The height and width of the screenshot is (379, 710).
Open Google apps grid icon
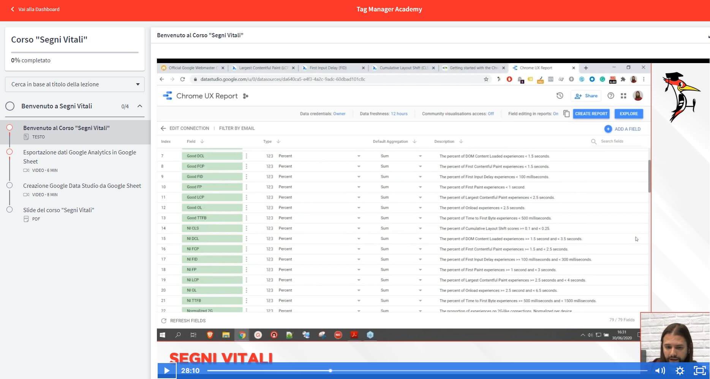tap(623, 96)
